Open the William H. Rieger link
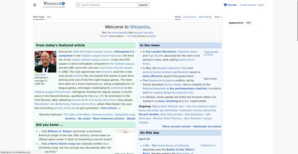298x154 pixels. [x=60, y=131]
